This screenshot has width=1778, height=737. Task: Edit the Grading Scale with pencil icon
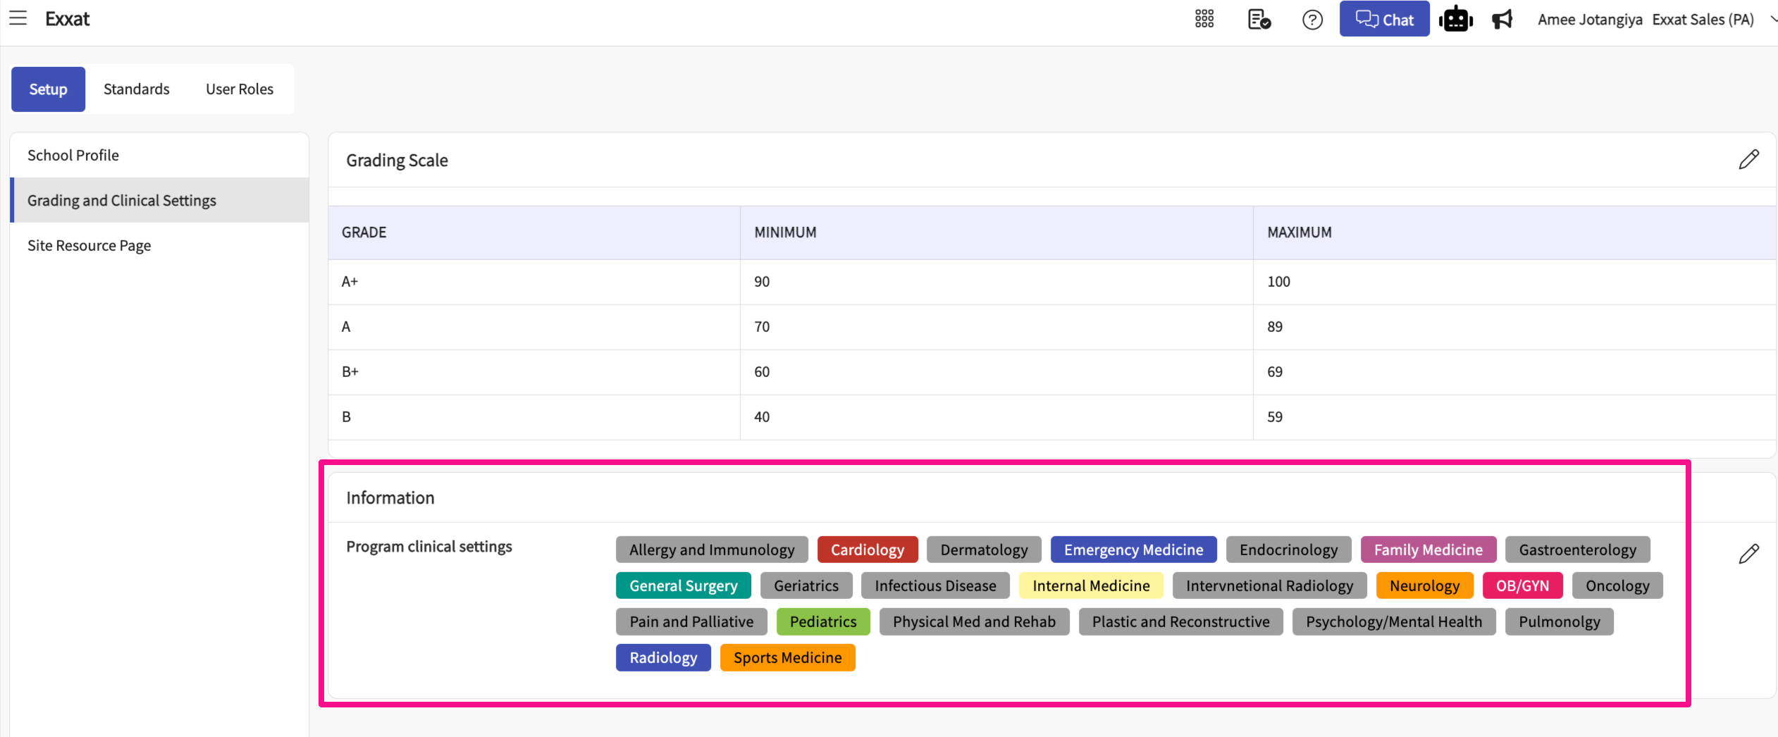1748,160
